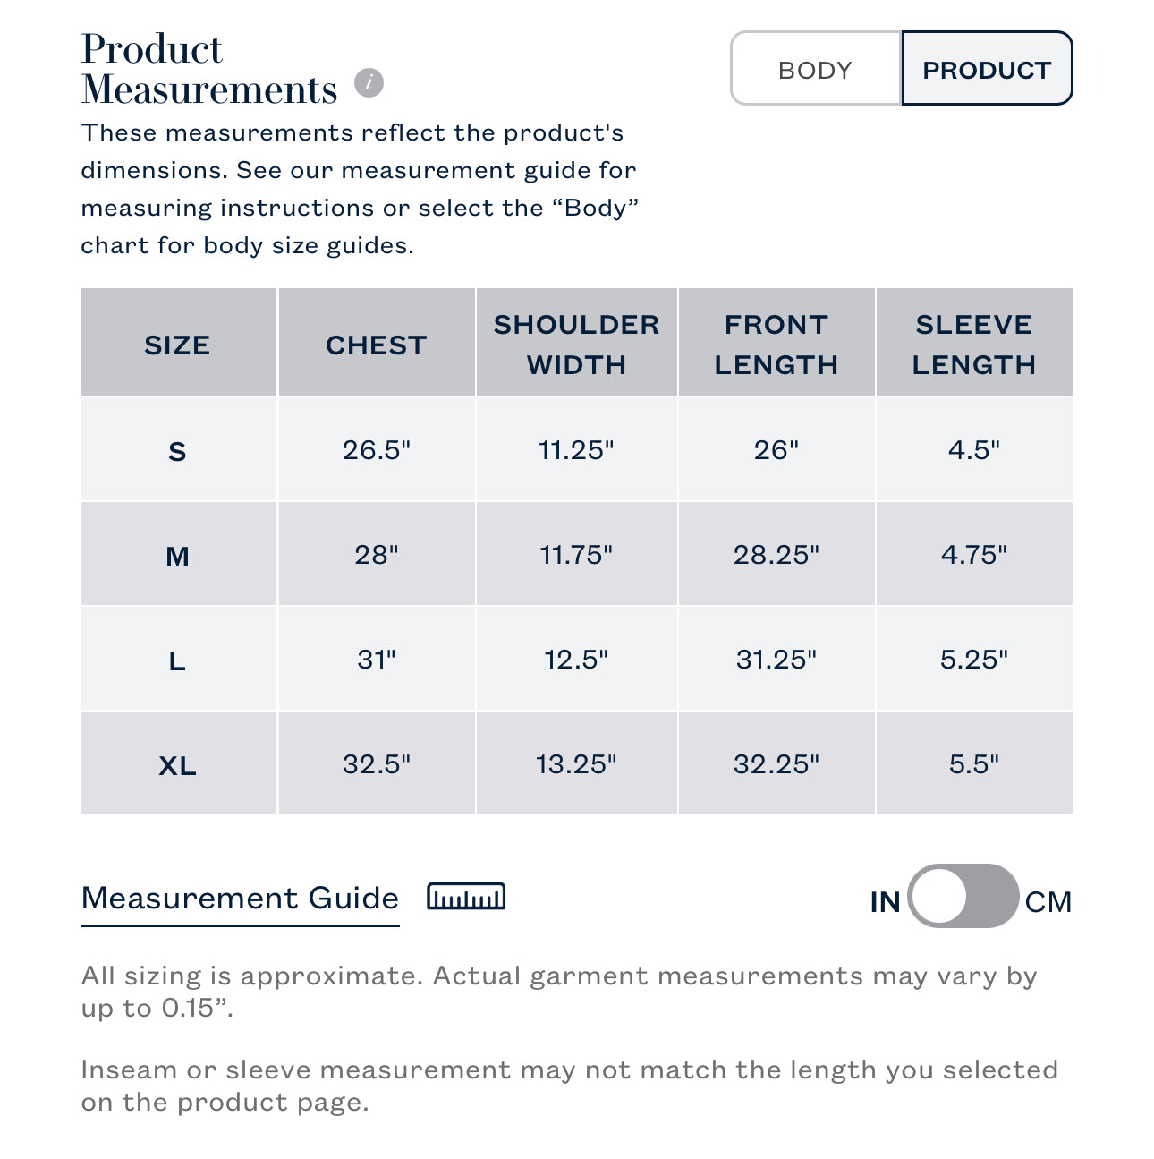Select the size S row label

pyautogui.click(x=177, y=451)
